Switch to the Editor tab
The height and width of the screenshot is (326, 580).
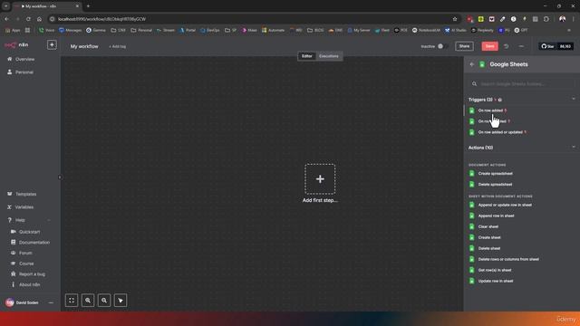[x=306, y=56]
